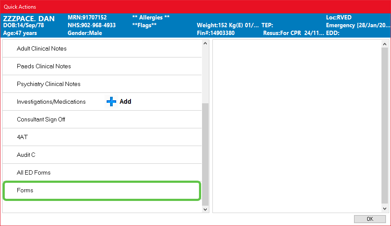Open Psychiatry Clinical Notes
Viewport: 391px width, 226px height.
tap(49, 84)
